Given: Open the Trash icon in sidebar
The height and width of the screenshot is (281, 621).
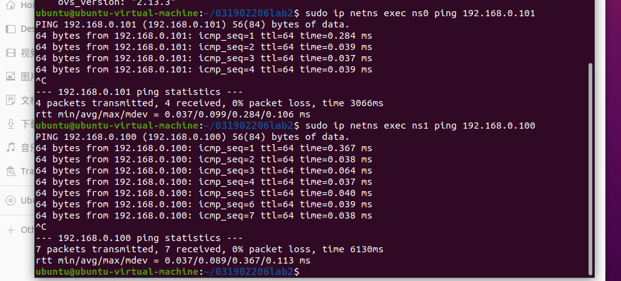Looking at the screenshot, I should click(x=10, y=171).
